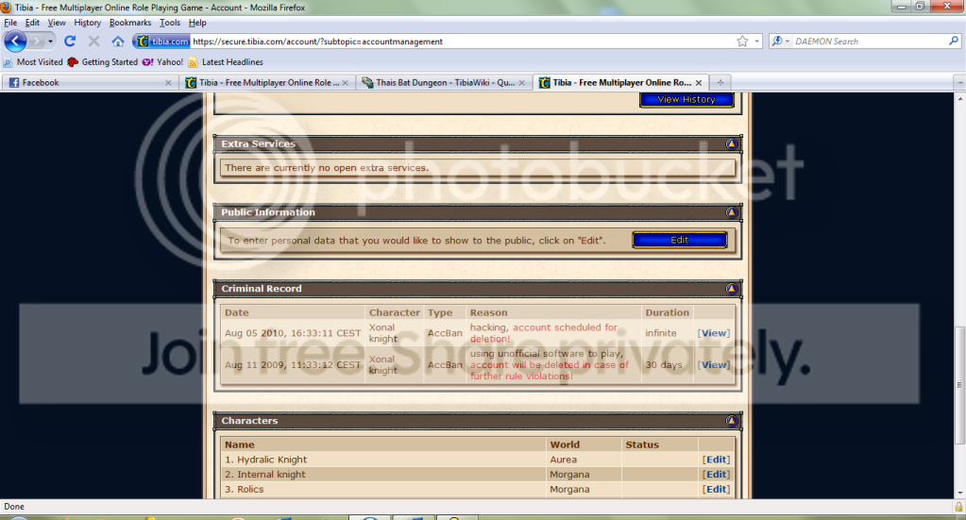Click the forward navigation arrow

(36, 42)
